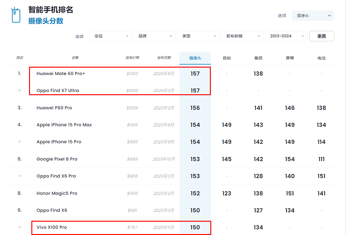Click the smartphone ranking phone icon

tap(16, 15)
